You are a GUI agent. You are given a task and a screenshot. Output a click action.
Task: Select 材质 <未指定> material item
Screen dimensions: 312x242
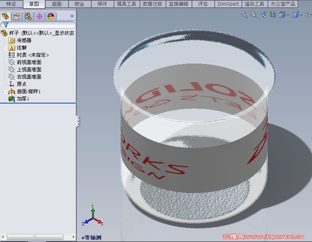point(29,55)
